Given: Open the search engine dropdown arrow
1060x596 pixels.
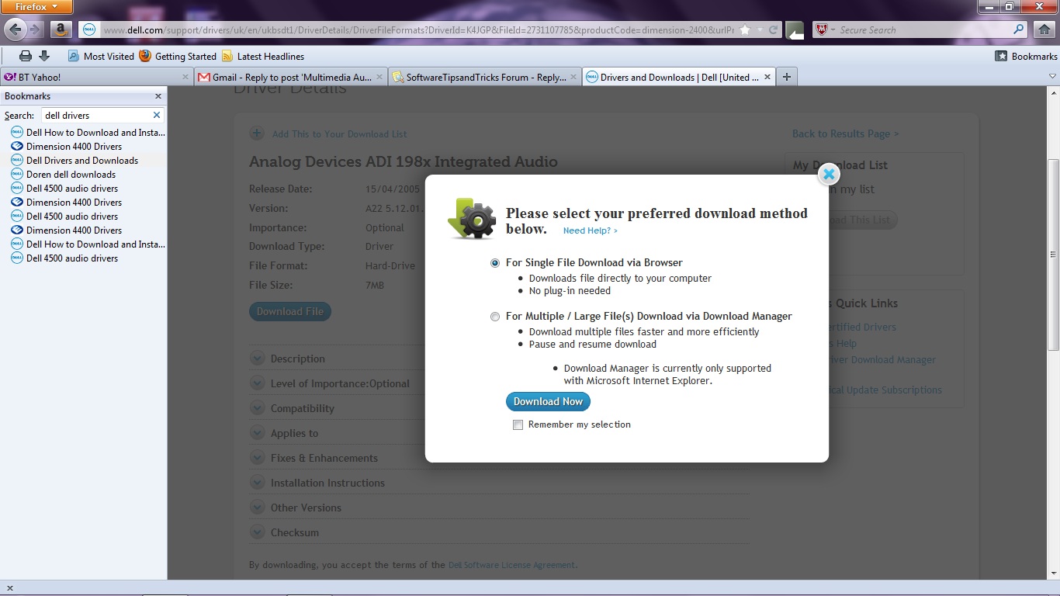Looking at the screenshot, I should [x=833, y=30].
